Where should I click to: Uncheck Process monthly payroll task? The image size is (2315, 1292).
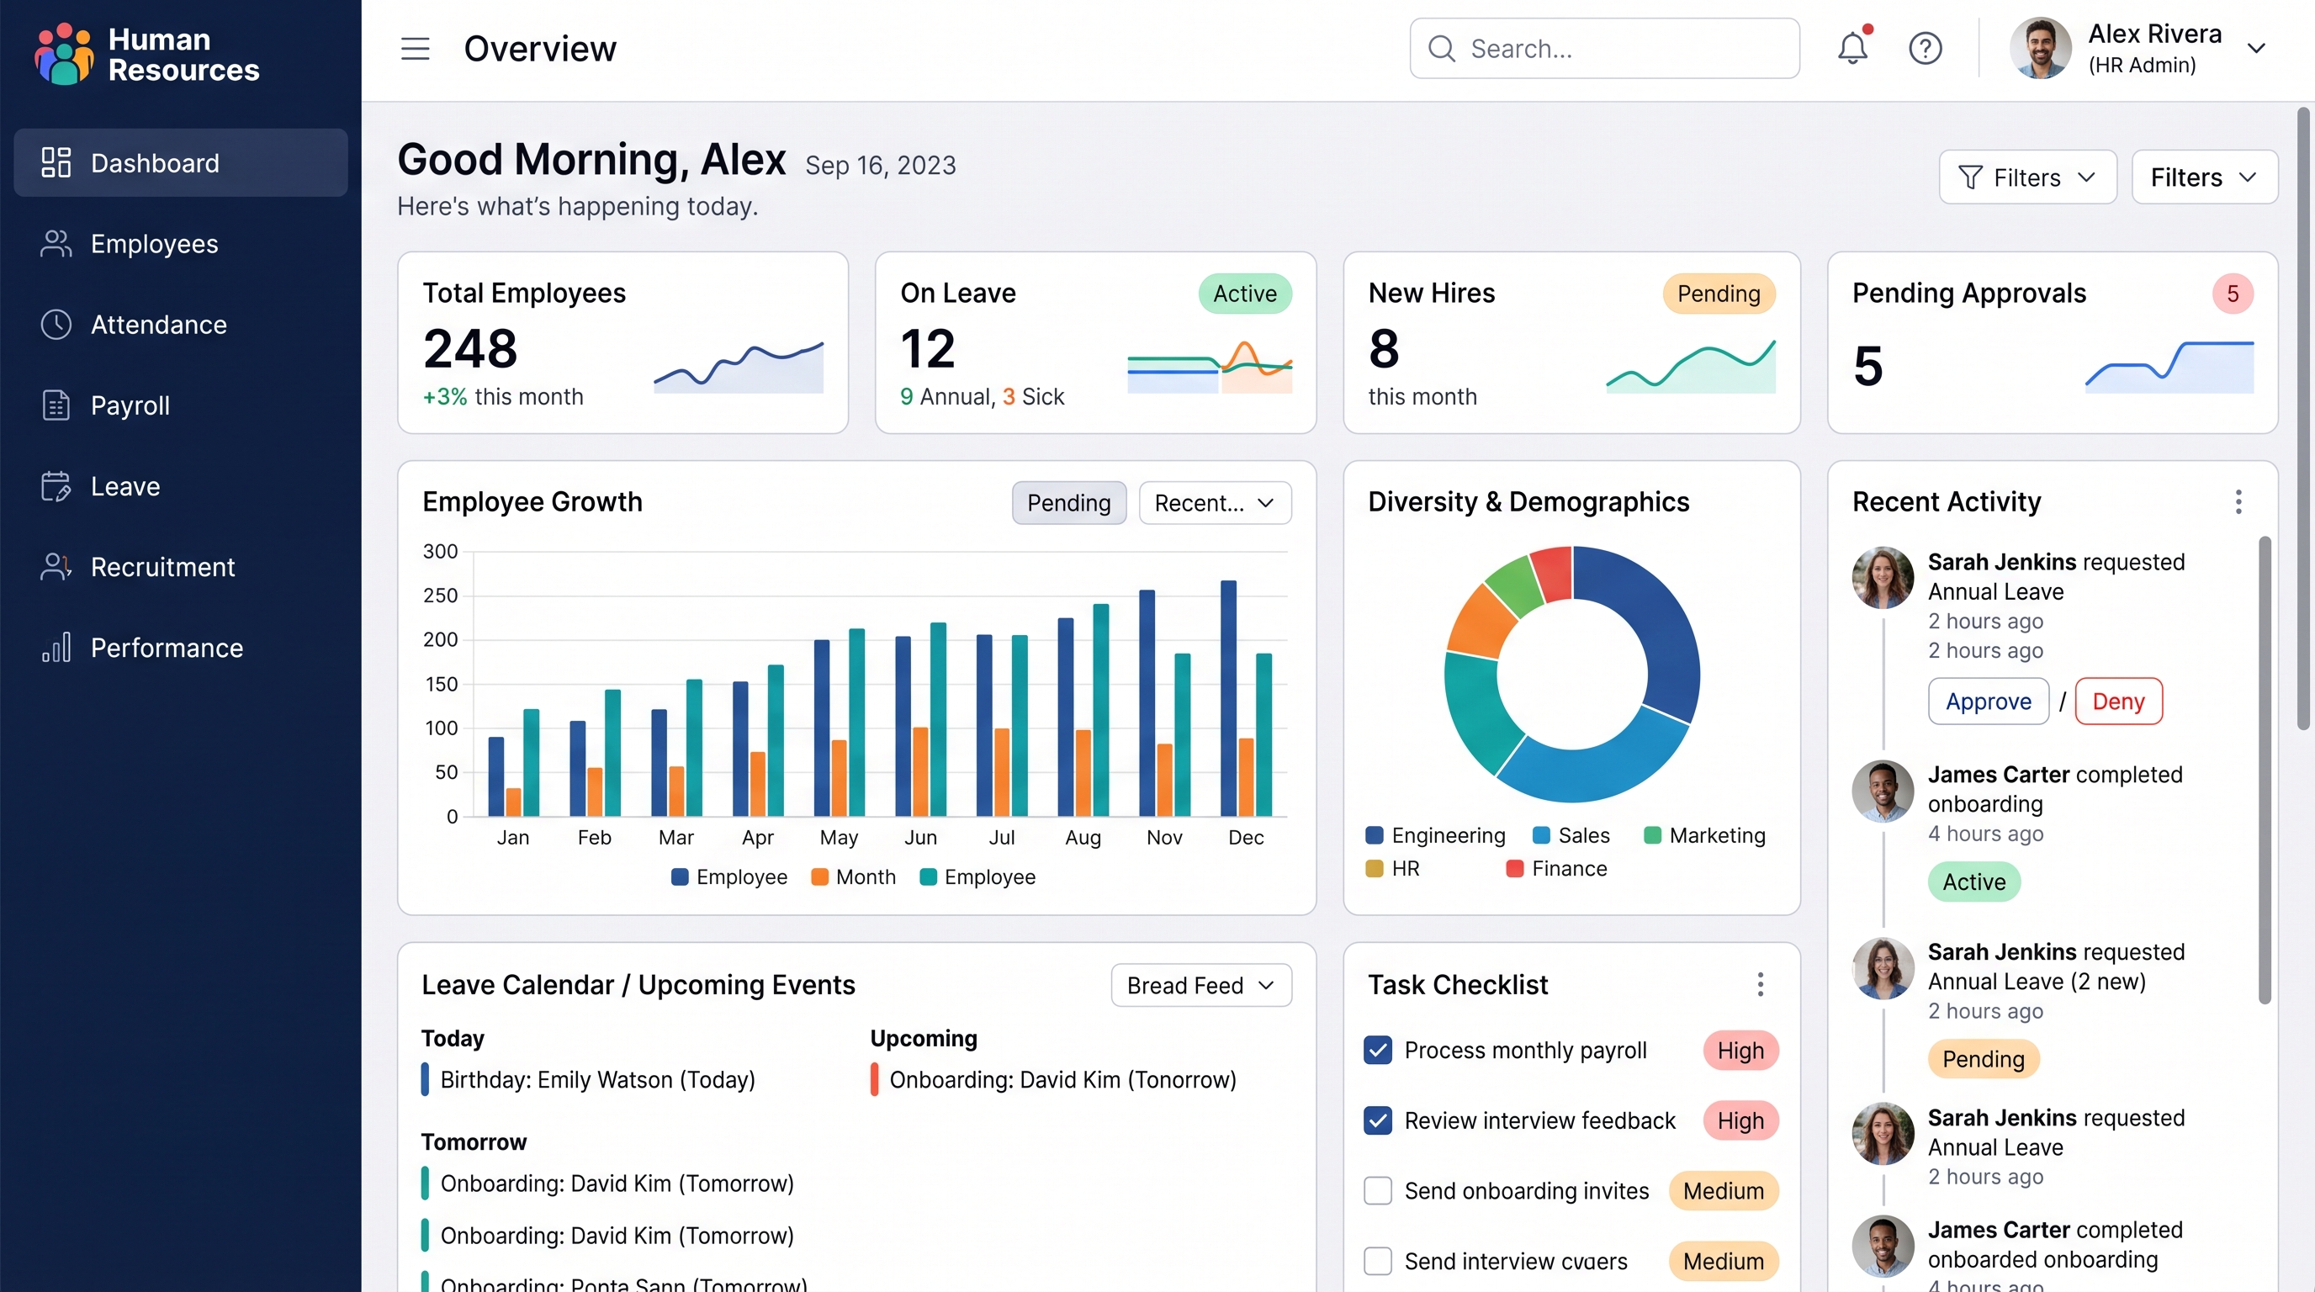(1377, 1050)
